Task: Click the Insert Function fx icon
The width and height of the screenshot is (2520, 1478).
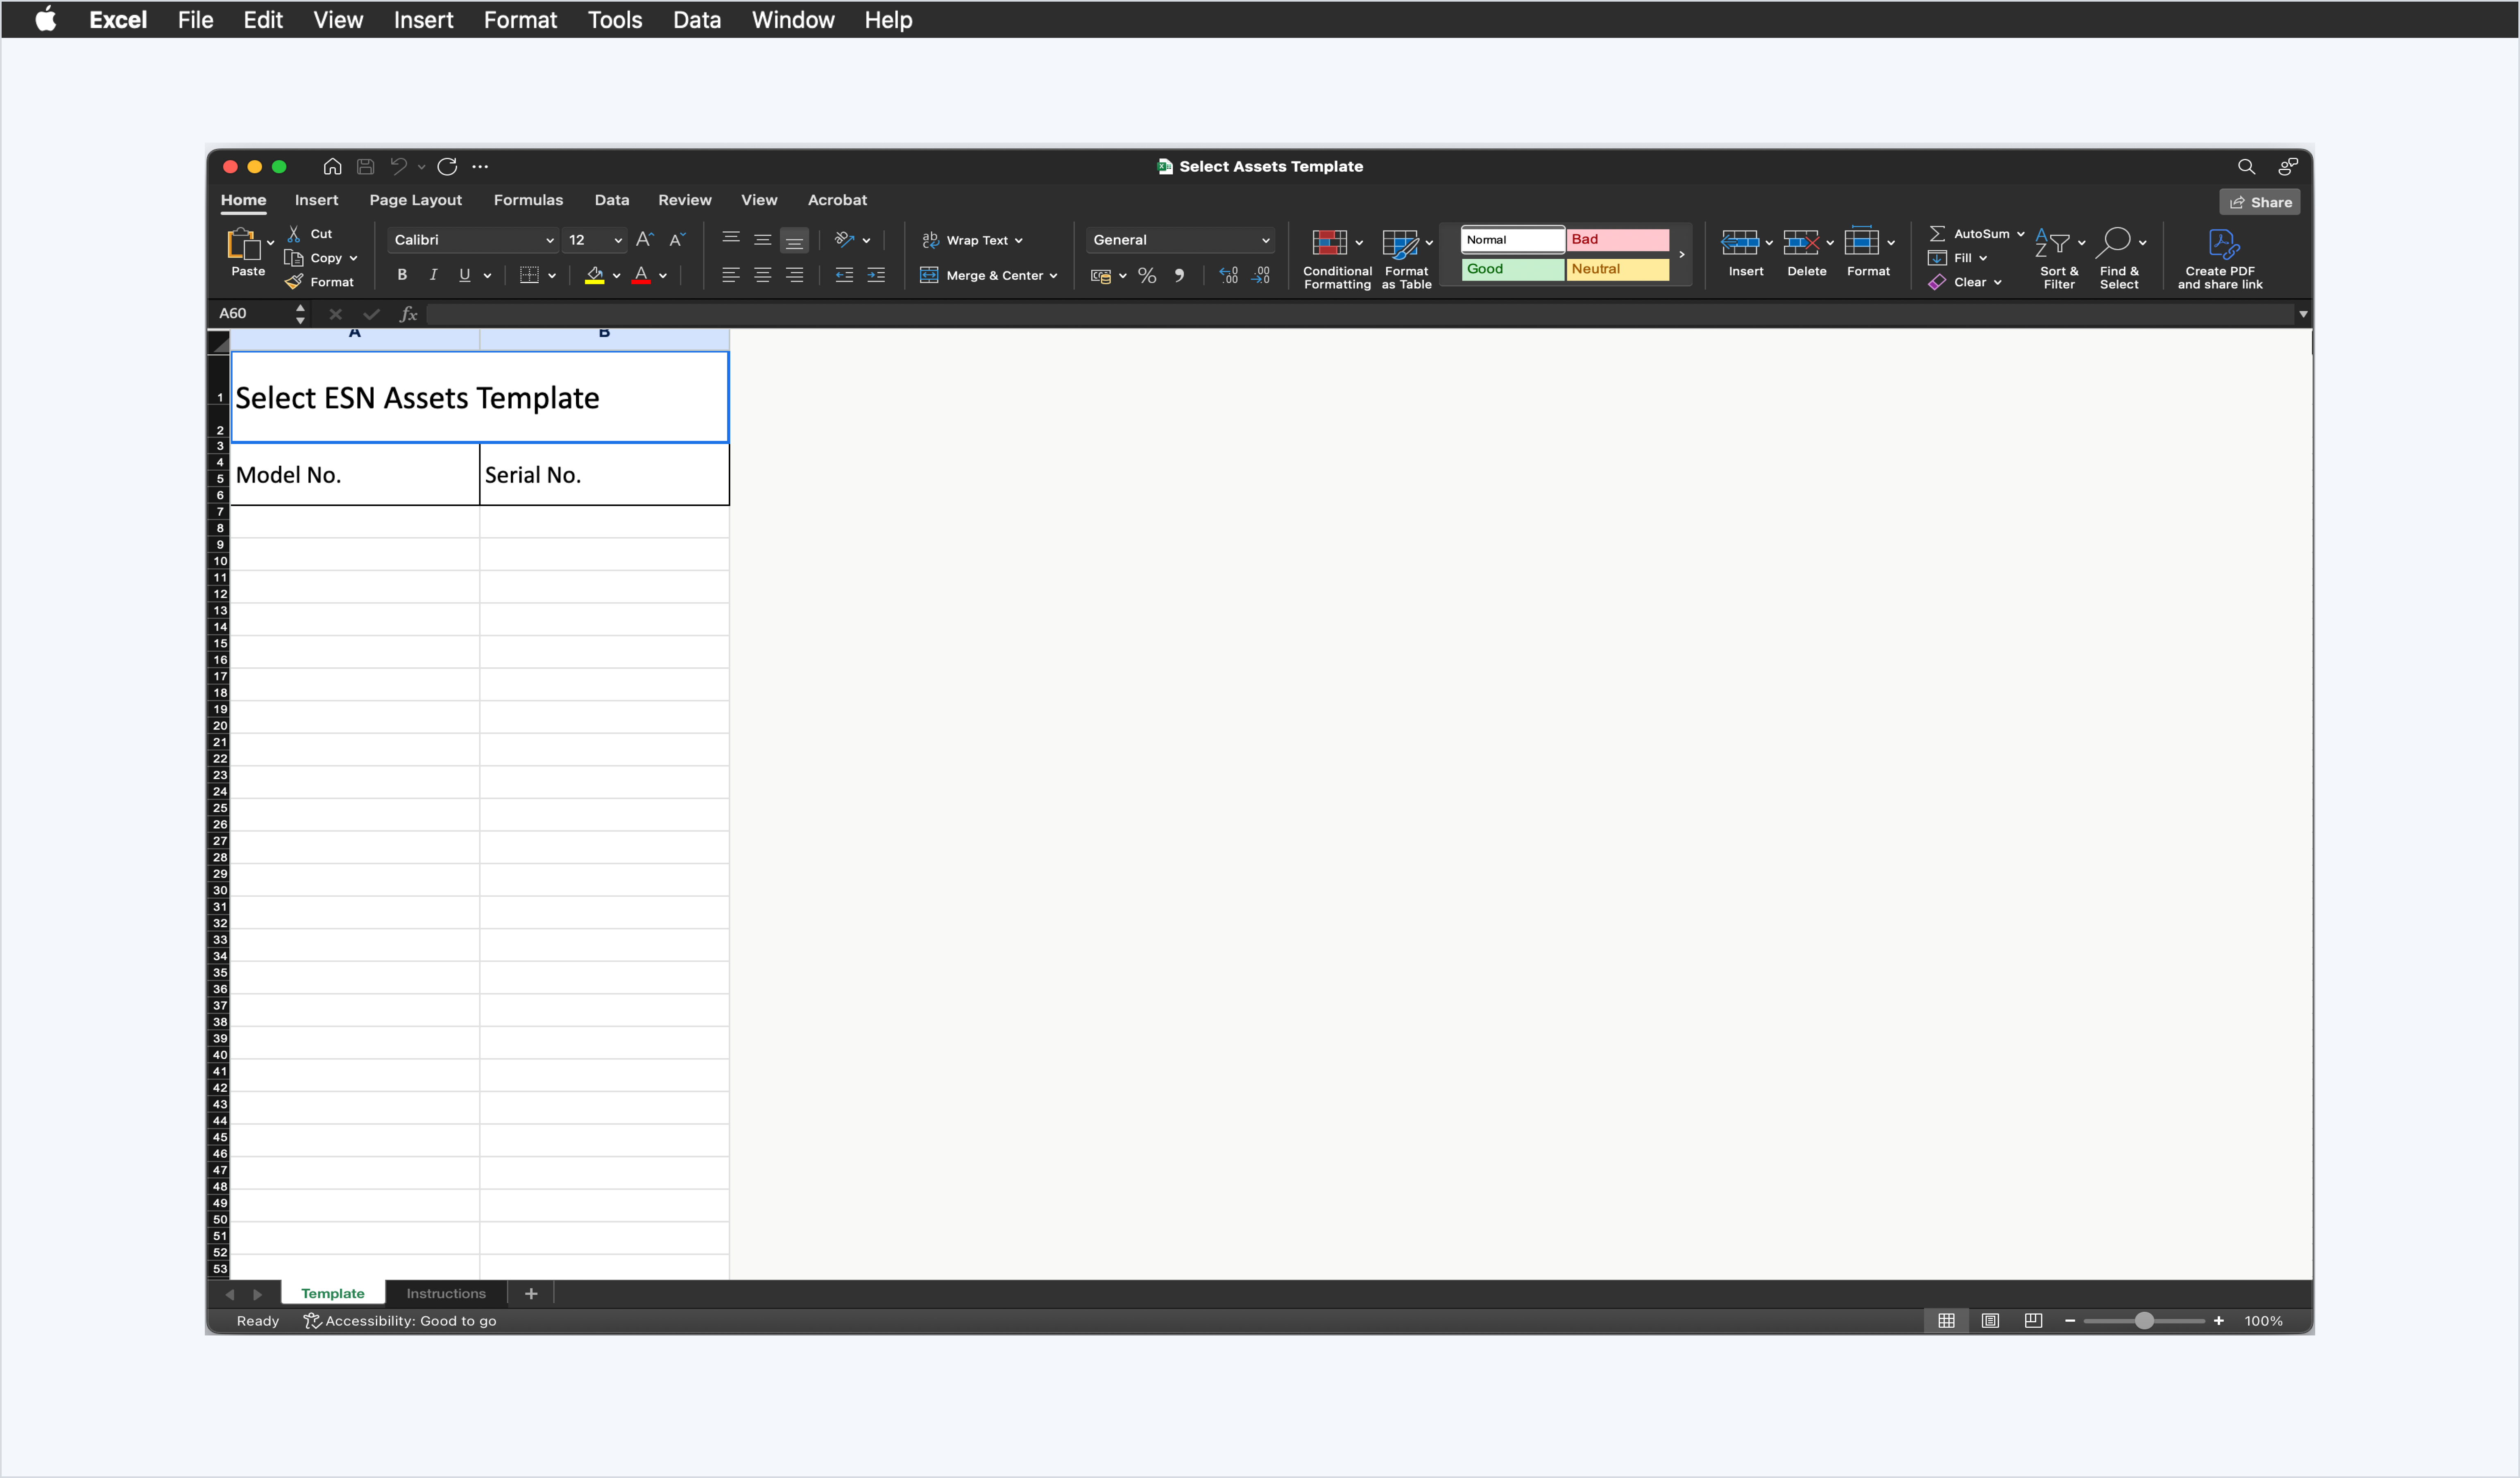Action: (x=408, y=314)
